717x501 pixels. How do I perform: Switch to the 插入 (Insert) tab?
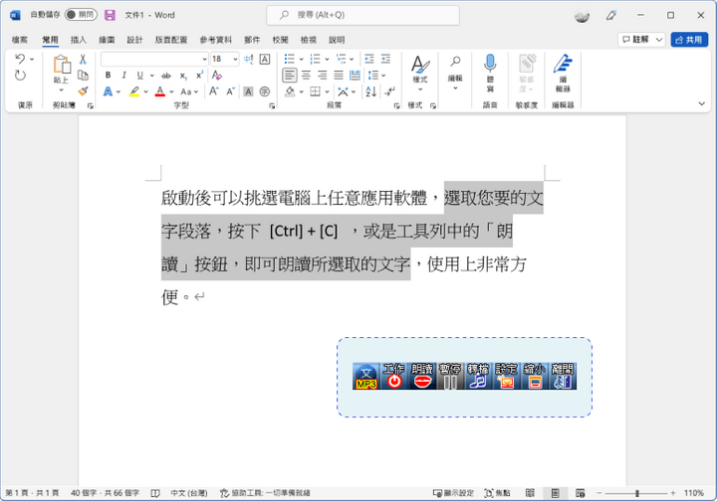pyautogui.click(x=79, y=40)
